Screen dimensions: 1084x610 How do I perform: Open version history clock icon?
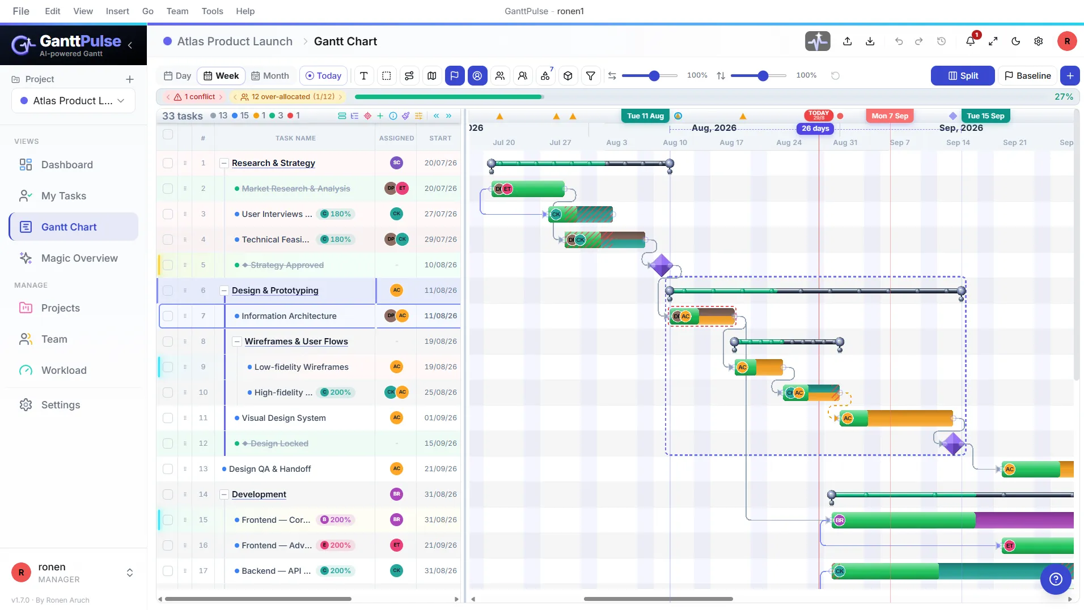coord(942,41)
